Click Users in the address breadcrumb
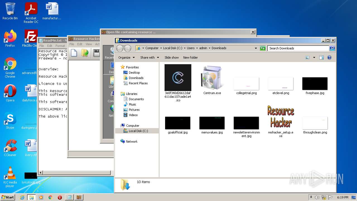Image resolution: width=357 pixels, height=201 pixels. click(x=190, y=48)
